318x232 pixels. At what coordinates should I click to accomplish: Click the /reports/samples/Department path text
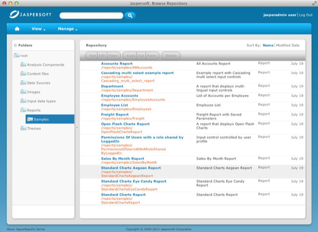pyautogui.click(x=127, y=90)
